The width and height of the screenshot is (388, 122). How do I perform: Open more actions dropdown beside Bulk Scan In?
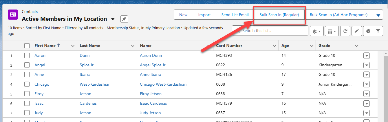point(378,15)
